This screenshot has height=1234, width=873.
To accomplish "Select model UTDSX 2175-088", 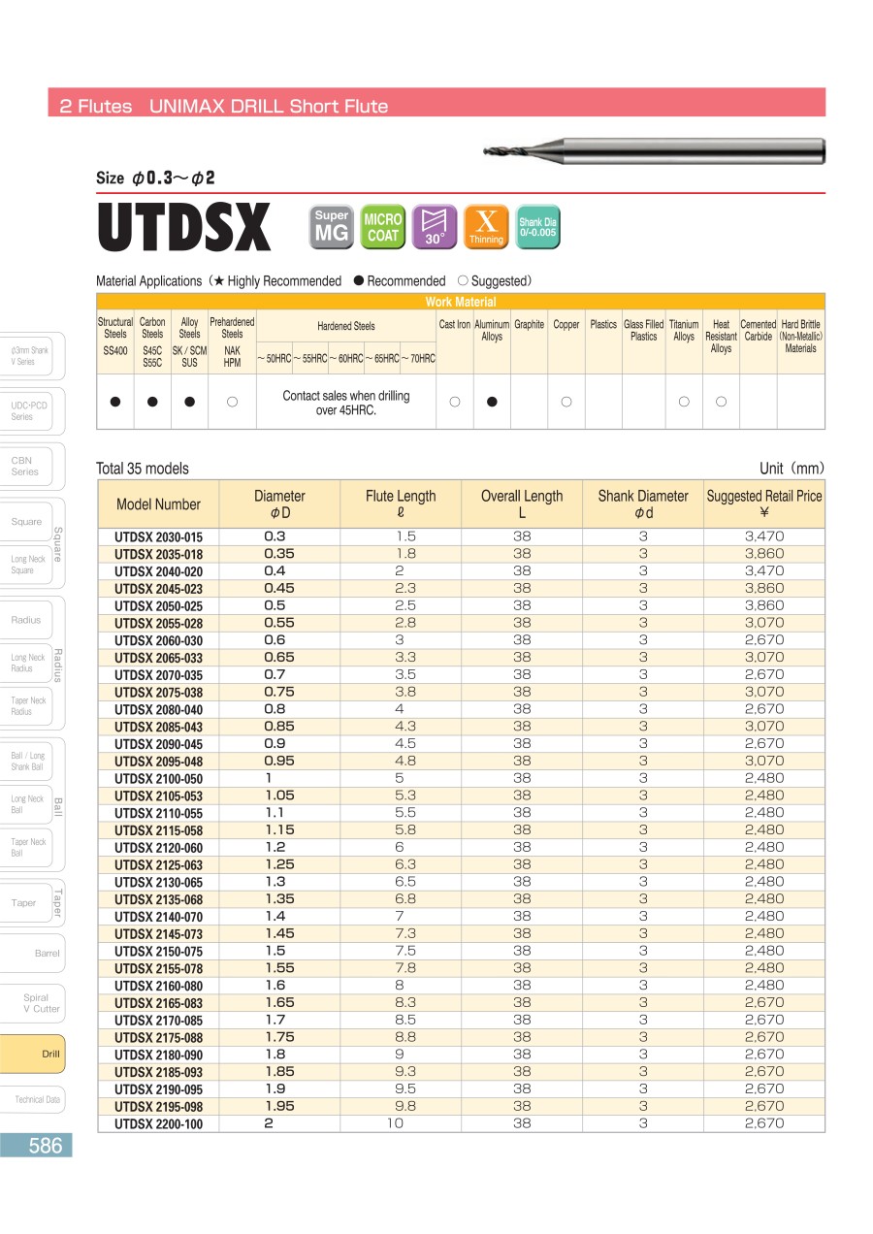I will click(x=159, y=1038).
